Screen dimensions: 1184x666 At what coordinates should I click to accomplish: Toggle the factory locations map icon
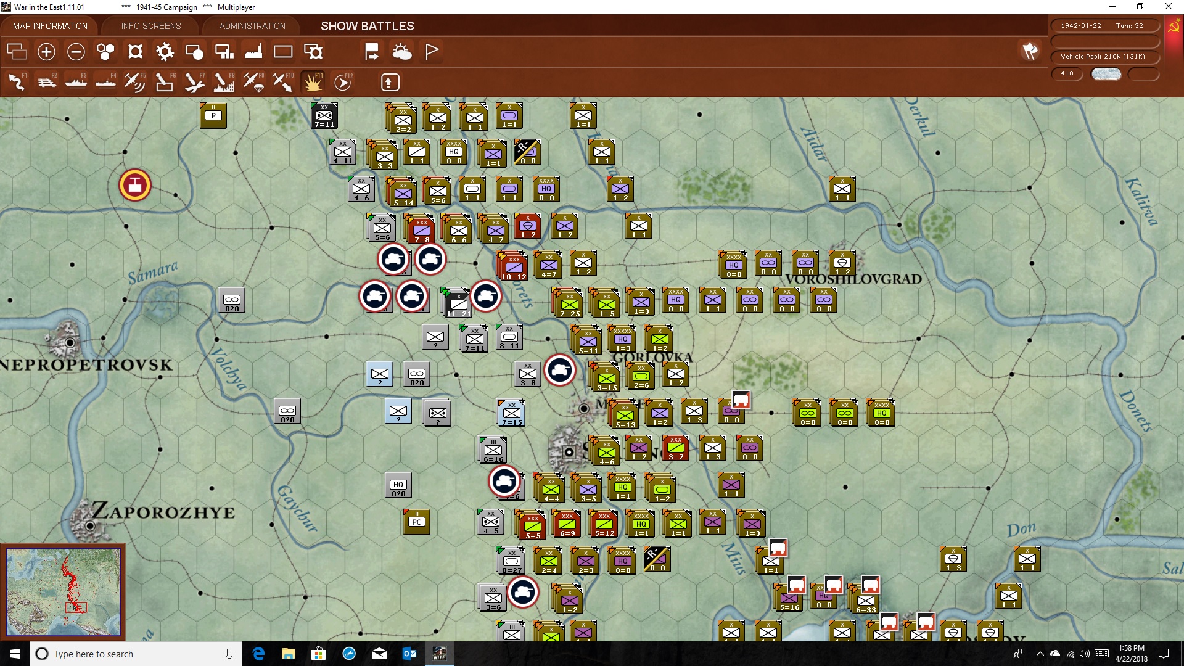[x=253, y=52]
